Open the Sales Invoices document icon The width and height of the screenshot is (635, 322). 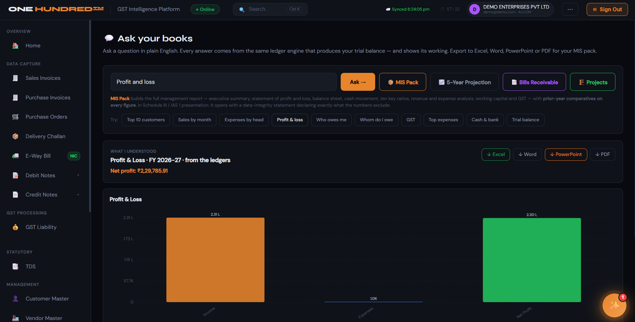[15, 78]
